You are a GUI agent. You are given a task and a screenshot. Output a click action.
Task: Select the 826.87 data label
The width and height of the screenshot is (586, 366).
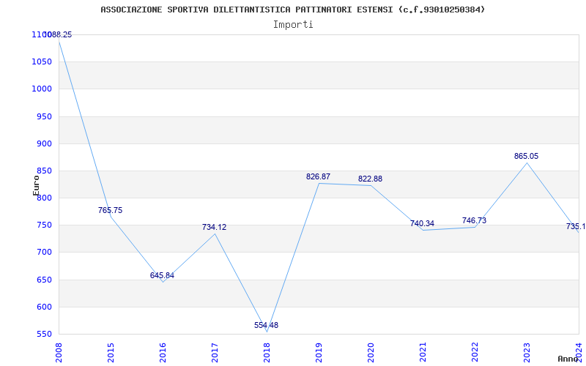(x=319, y=176)
